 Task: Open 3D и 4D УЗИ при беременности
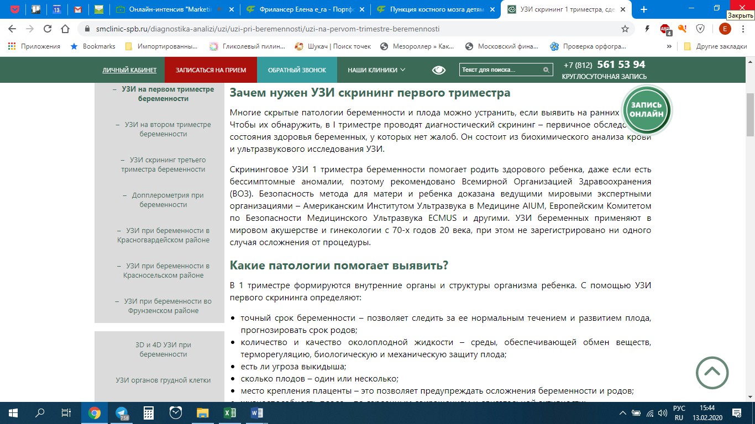(163, 349)
